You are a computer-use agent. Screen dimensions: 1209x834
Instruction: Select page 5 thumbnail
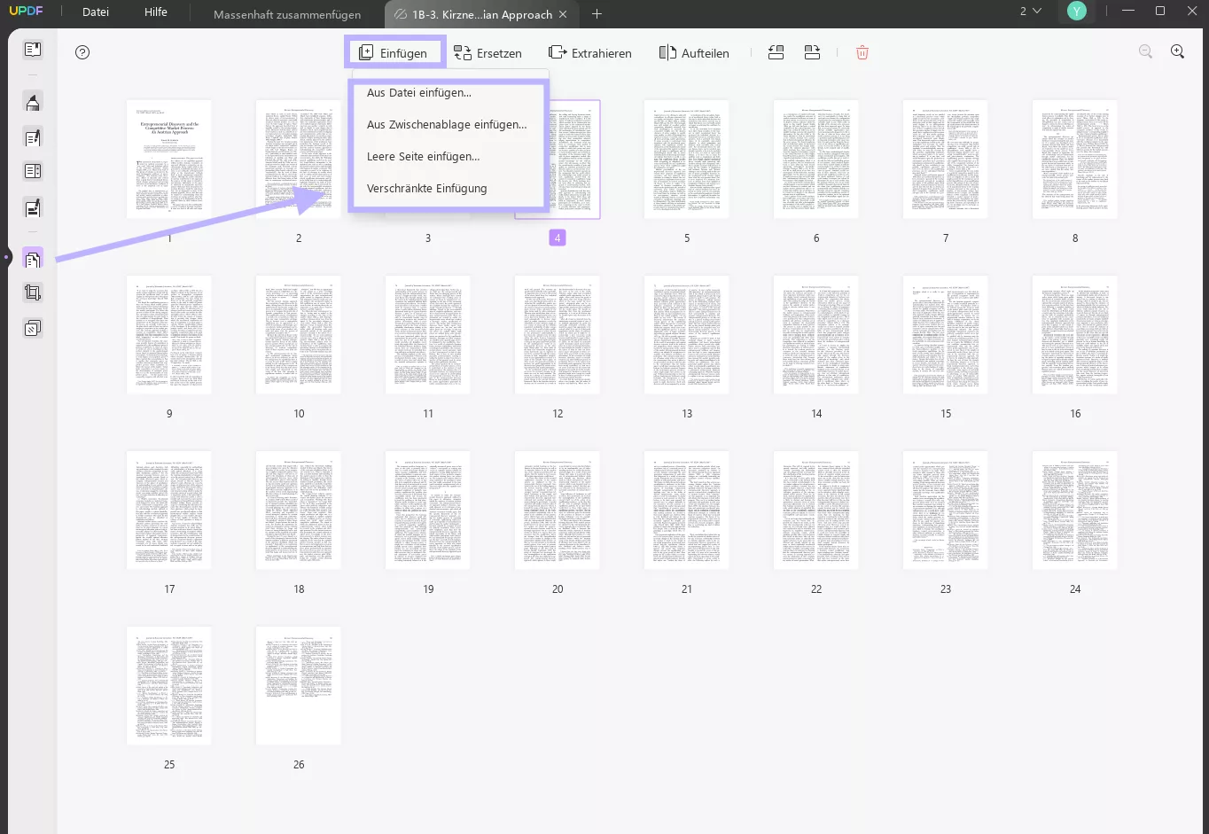(x=687, y=160)
